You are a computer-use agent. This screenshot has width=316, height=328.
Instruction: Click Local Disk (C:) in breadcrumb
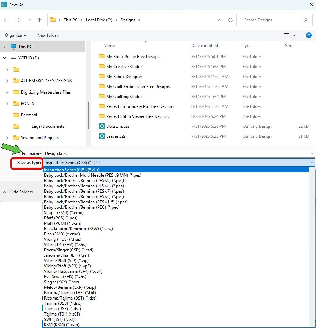point(99,20)
